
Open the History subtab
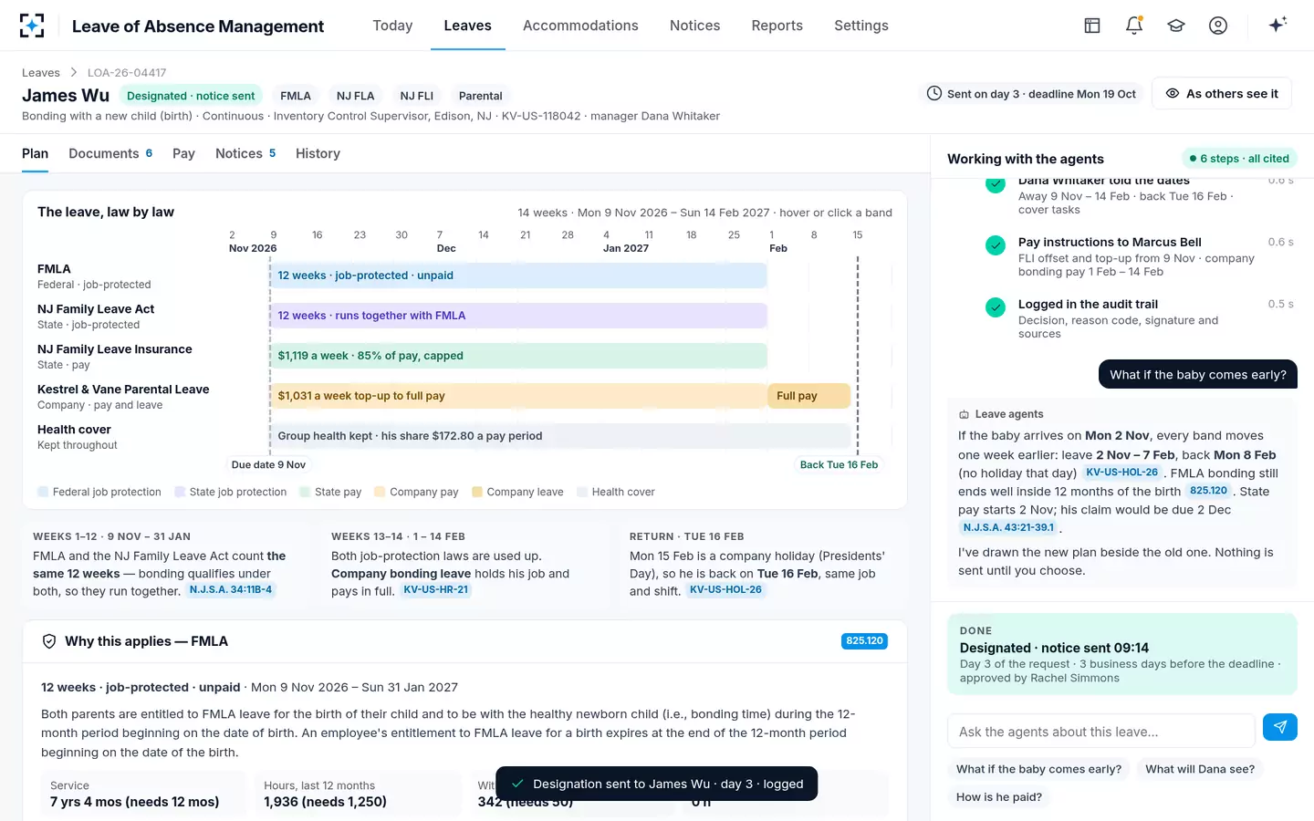pyautogui.click(x=318, y=153)
